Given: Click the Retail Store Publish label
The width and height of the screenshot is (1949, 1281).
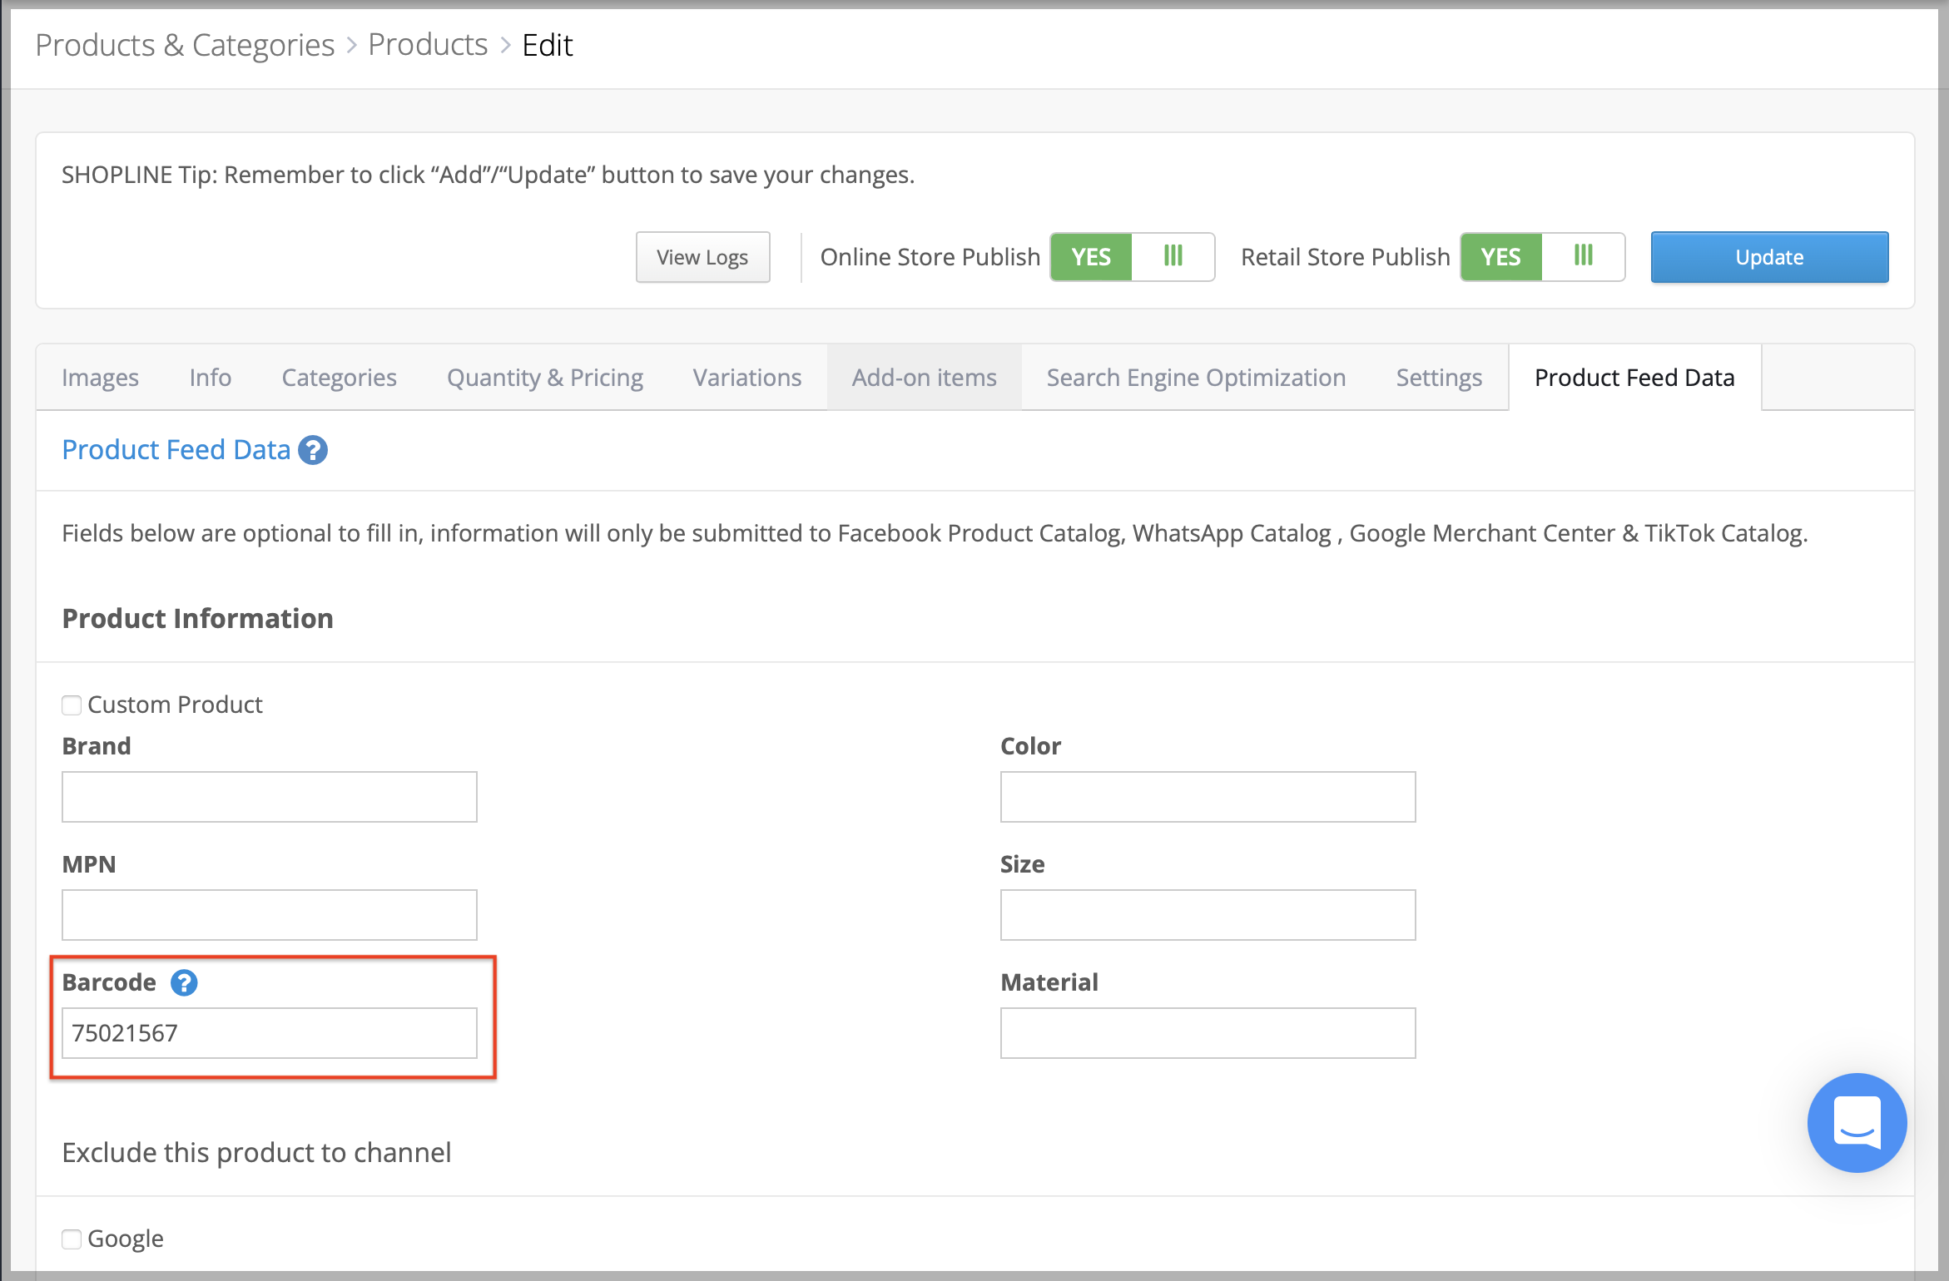Looking at the screenshot, I should (x=1346, y=257).
